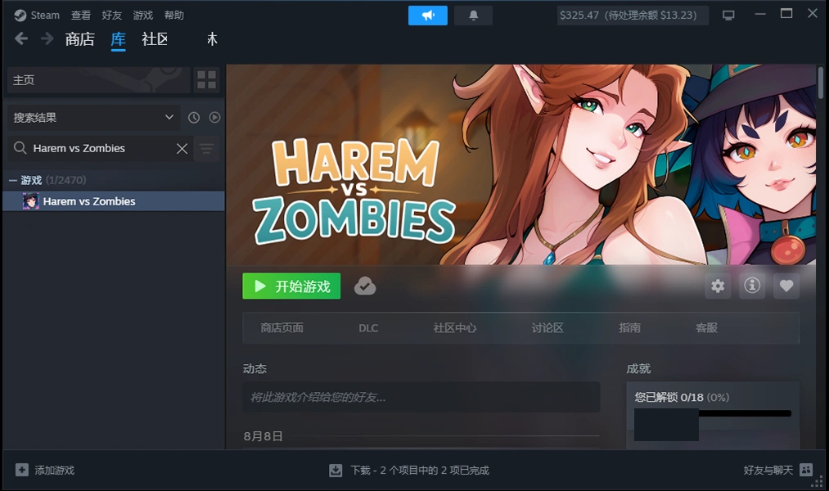The image size is (829, 491).
Task: Open the announcements megaphone button
Action: 428,16
